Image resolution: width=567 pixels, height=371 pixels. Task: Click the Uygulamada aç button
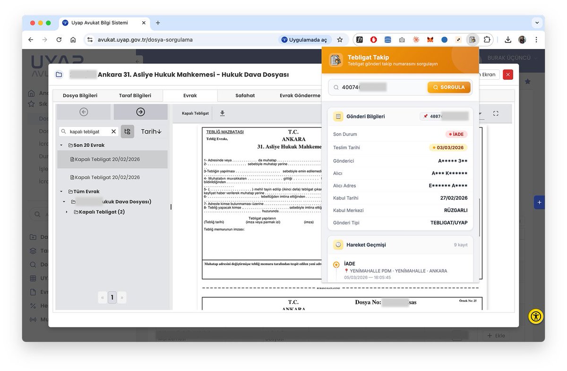coord(304,40)
